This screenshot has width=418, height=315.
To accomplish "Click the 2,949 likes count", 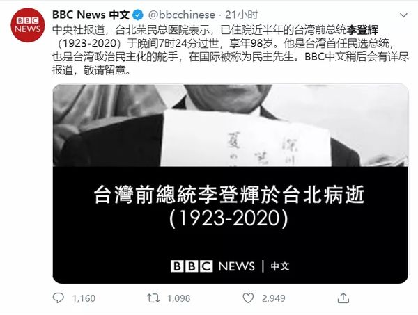I will pyautogui.click(x=274, y=298).
